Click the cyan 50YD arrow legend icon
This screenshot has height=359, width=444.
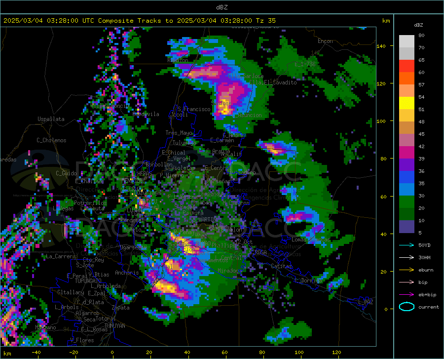click(407, 245)
